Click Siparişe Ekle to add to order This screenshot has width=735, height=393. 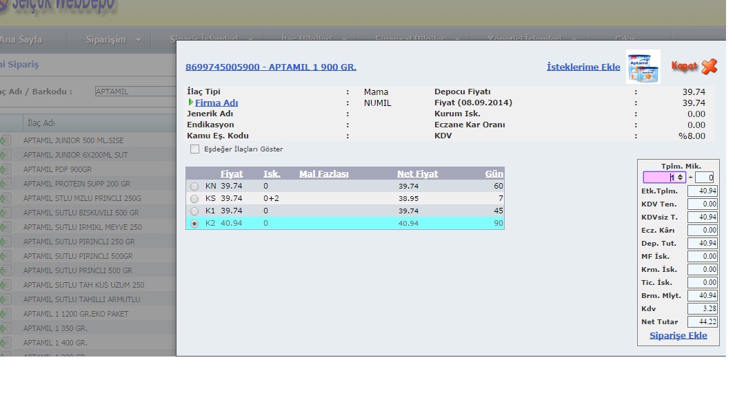678,335
